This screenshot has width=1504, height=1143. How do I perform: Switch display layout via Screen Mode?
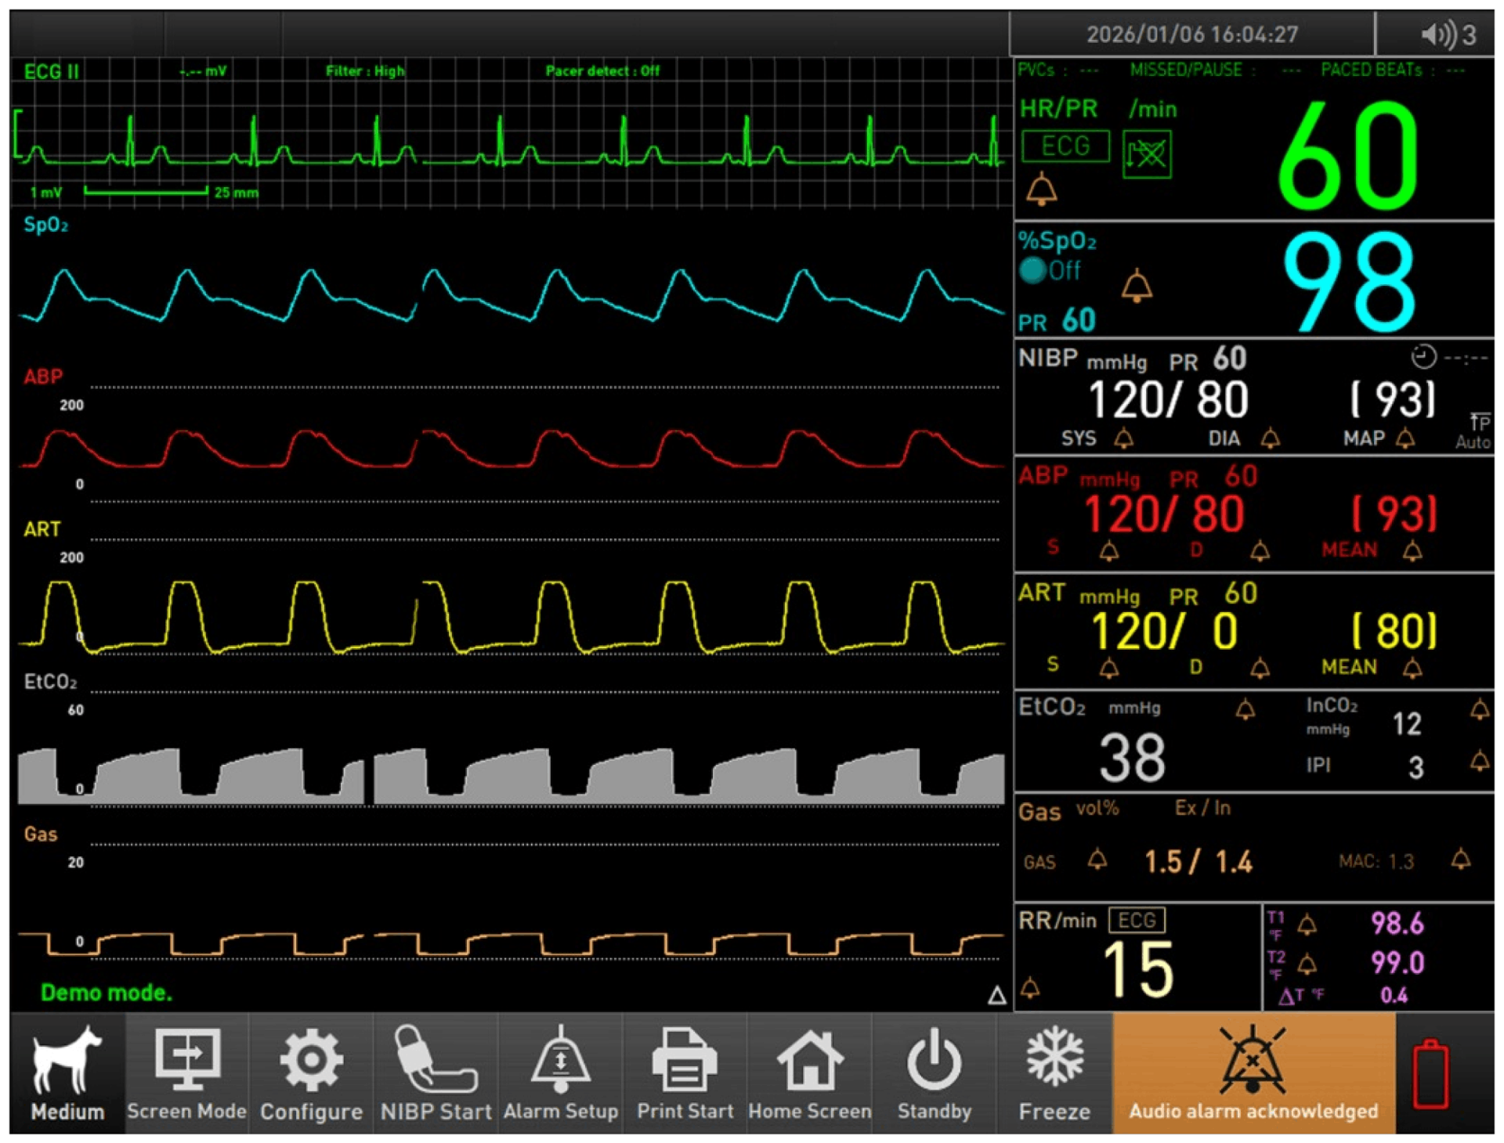point(186,1073)
